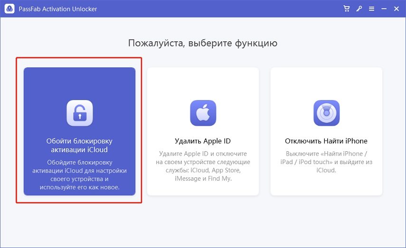The width and height of the screenshot is (406, 248).
Task: Close the PassFab Activation Unlocker window
Action: click(x=397, y=9)
